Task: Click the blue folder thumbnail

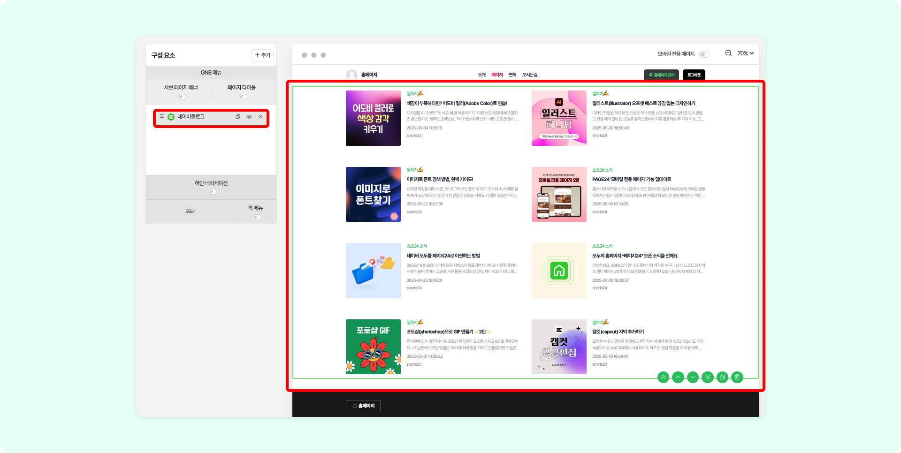Action: point(373,271)
